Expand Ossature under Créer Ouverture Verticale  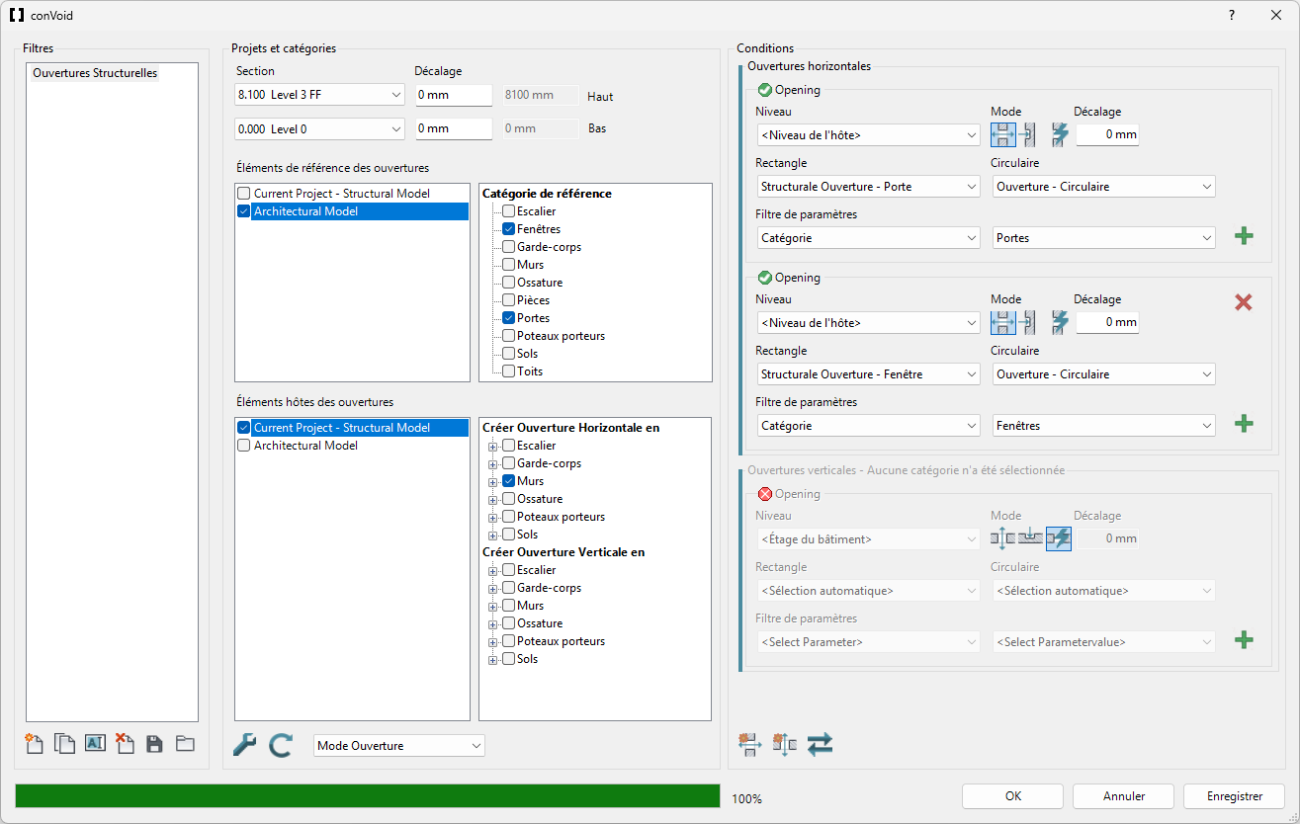[492, 624]
